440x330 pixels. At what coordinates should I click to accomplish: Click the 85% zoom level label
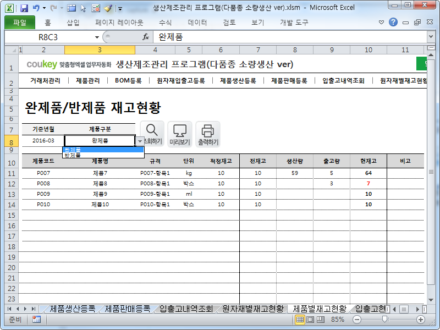point(338,320)
